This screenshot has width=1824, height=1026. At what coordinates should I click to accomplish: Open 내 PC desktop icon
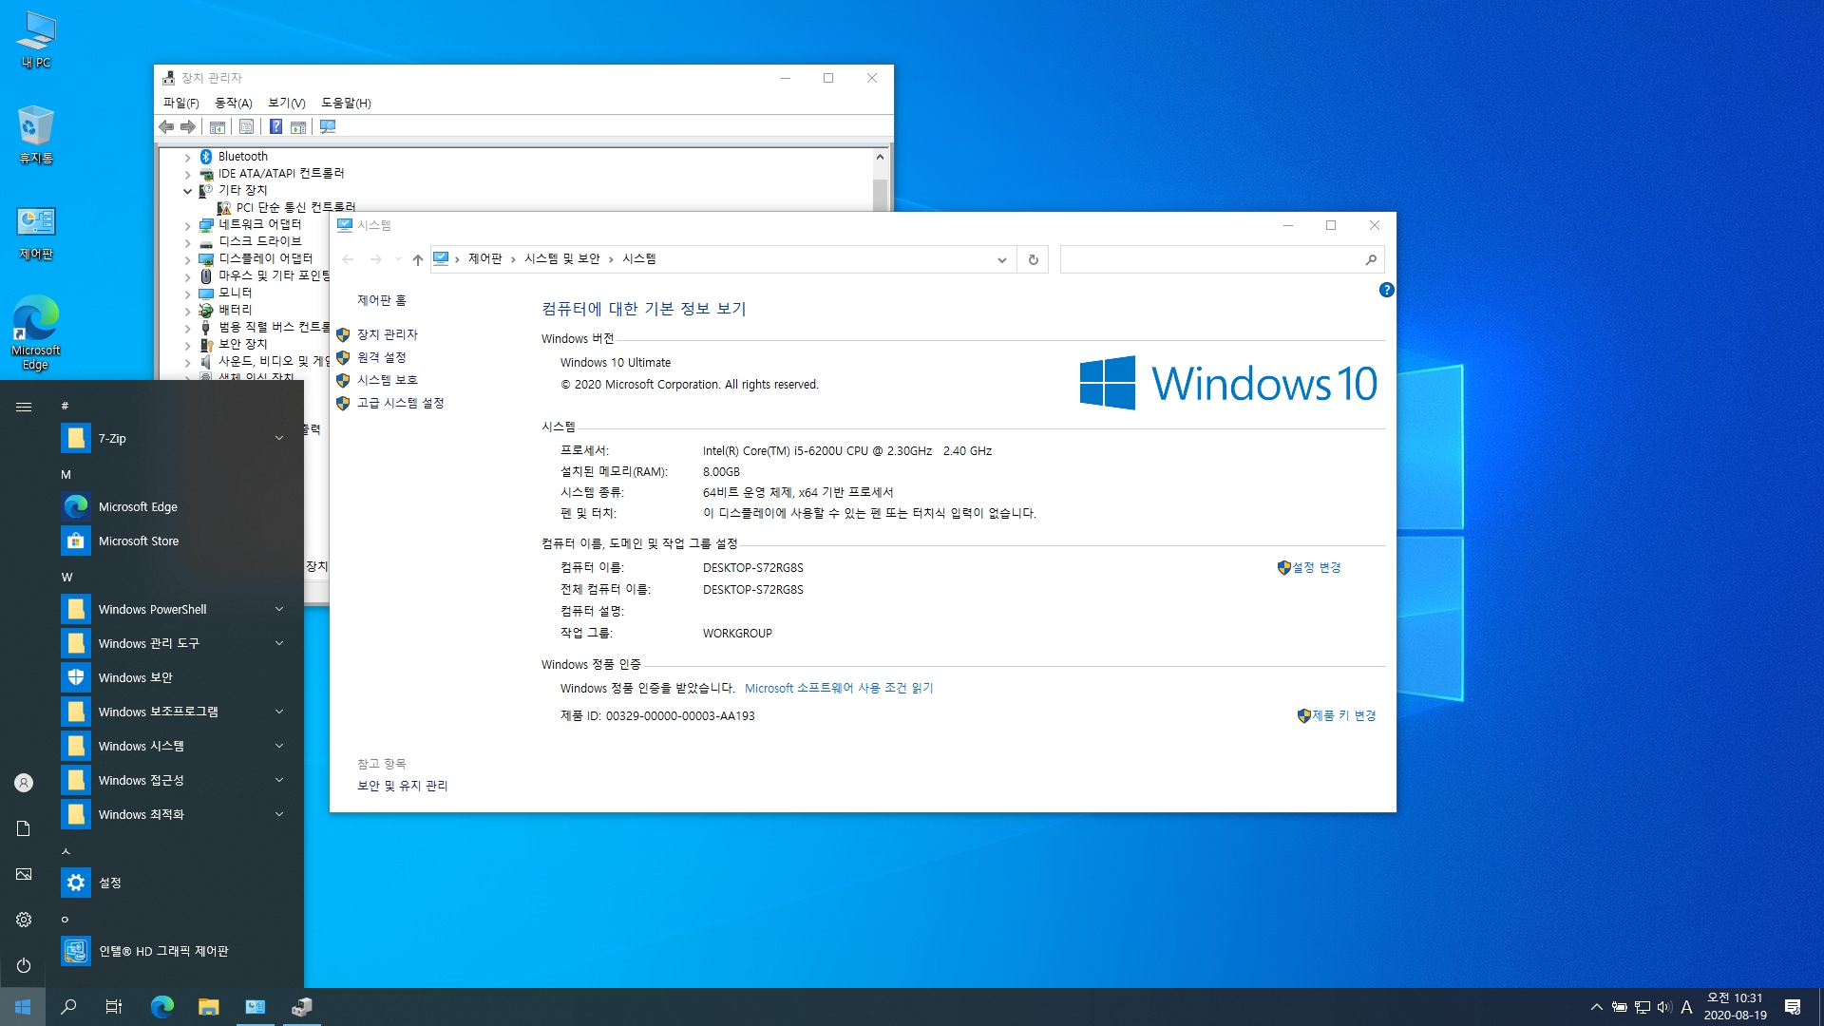tap(36, 40)
